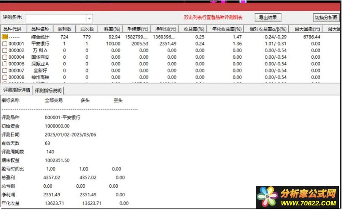Click stock code 000004 in the list

(x=17, y=57)
